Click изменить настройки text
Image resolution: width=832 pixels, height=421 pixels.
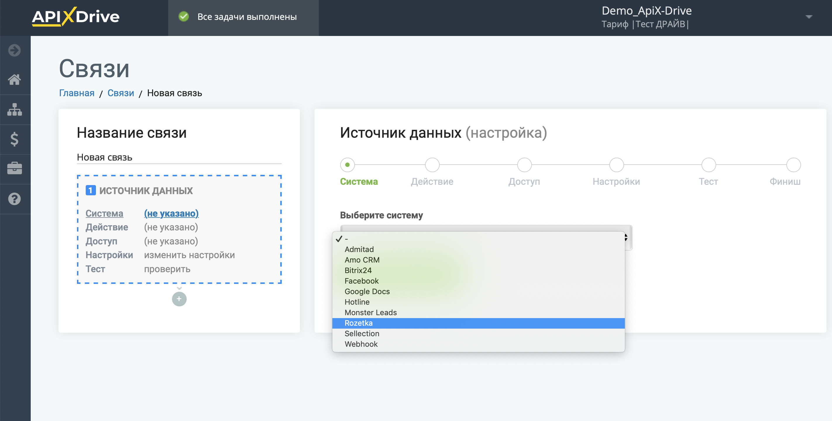pos(189,255)
